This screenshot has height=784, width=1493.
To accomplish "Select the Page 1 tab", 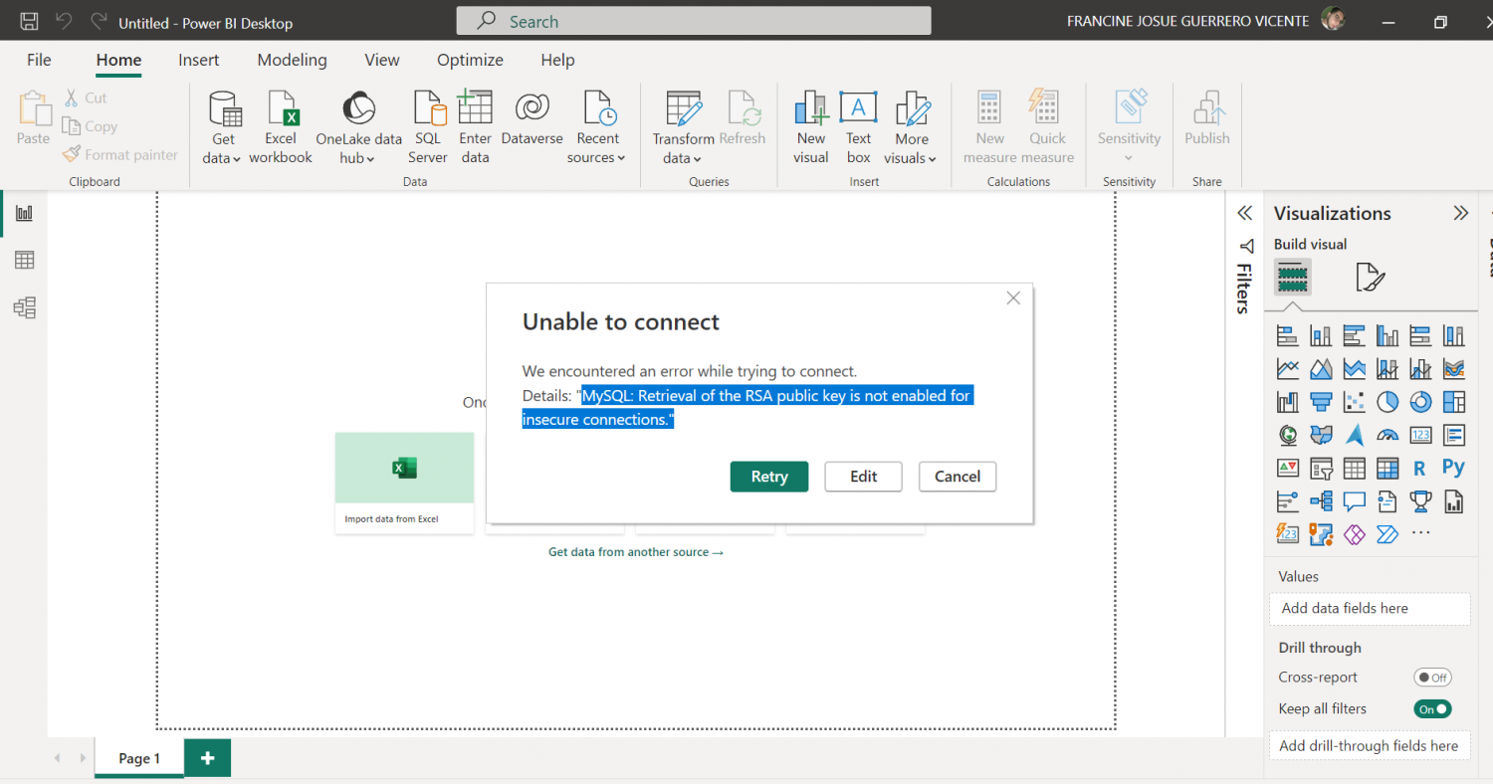I will pyautogui.click(x=139, y=758).
